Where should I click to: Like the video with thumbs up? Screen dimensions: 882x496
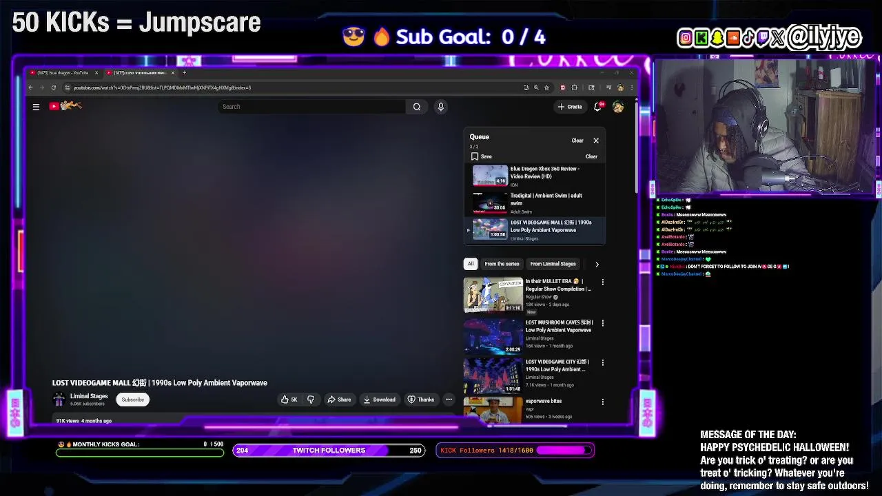click(289, 400)
